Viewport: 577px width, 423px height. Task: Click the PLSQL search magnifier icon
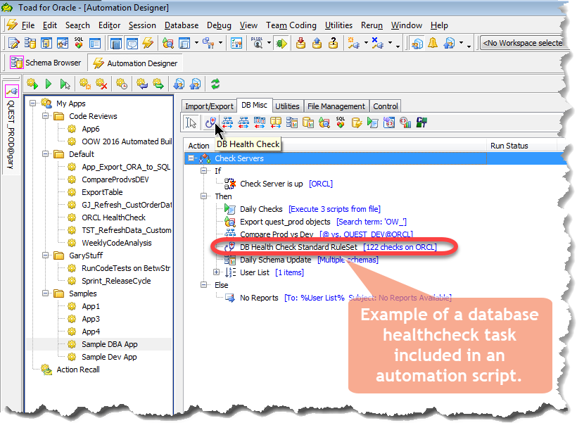coord(257,43)
